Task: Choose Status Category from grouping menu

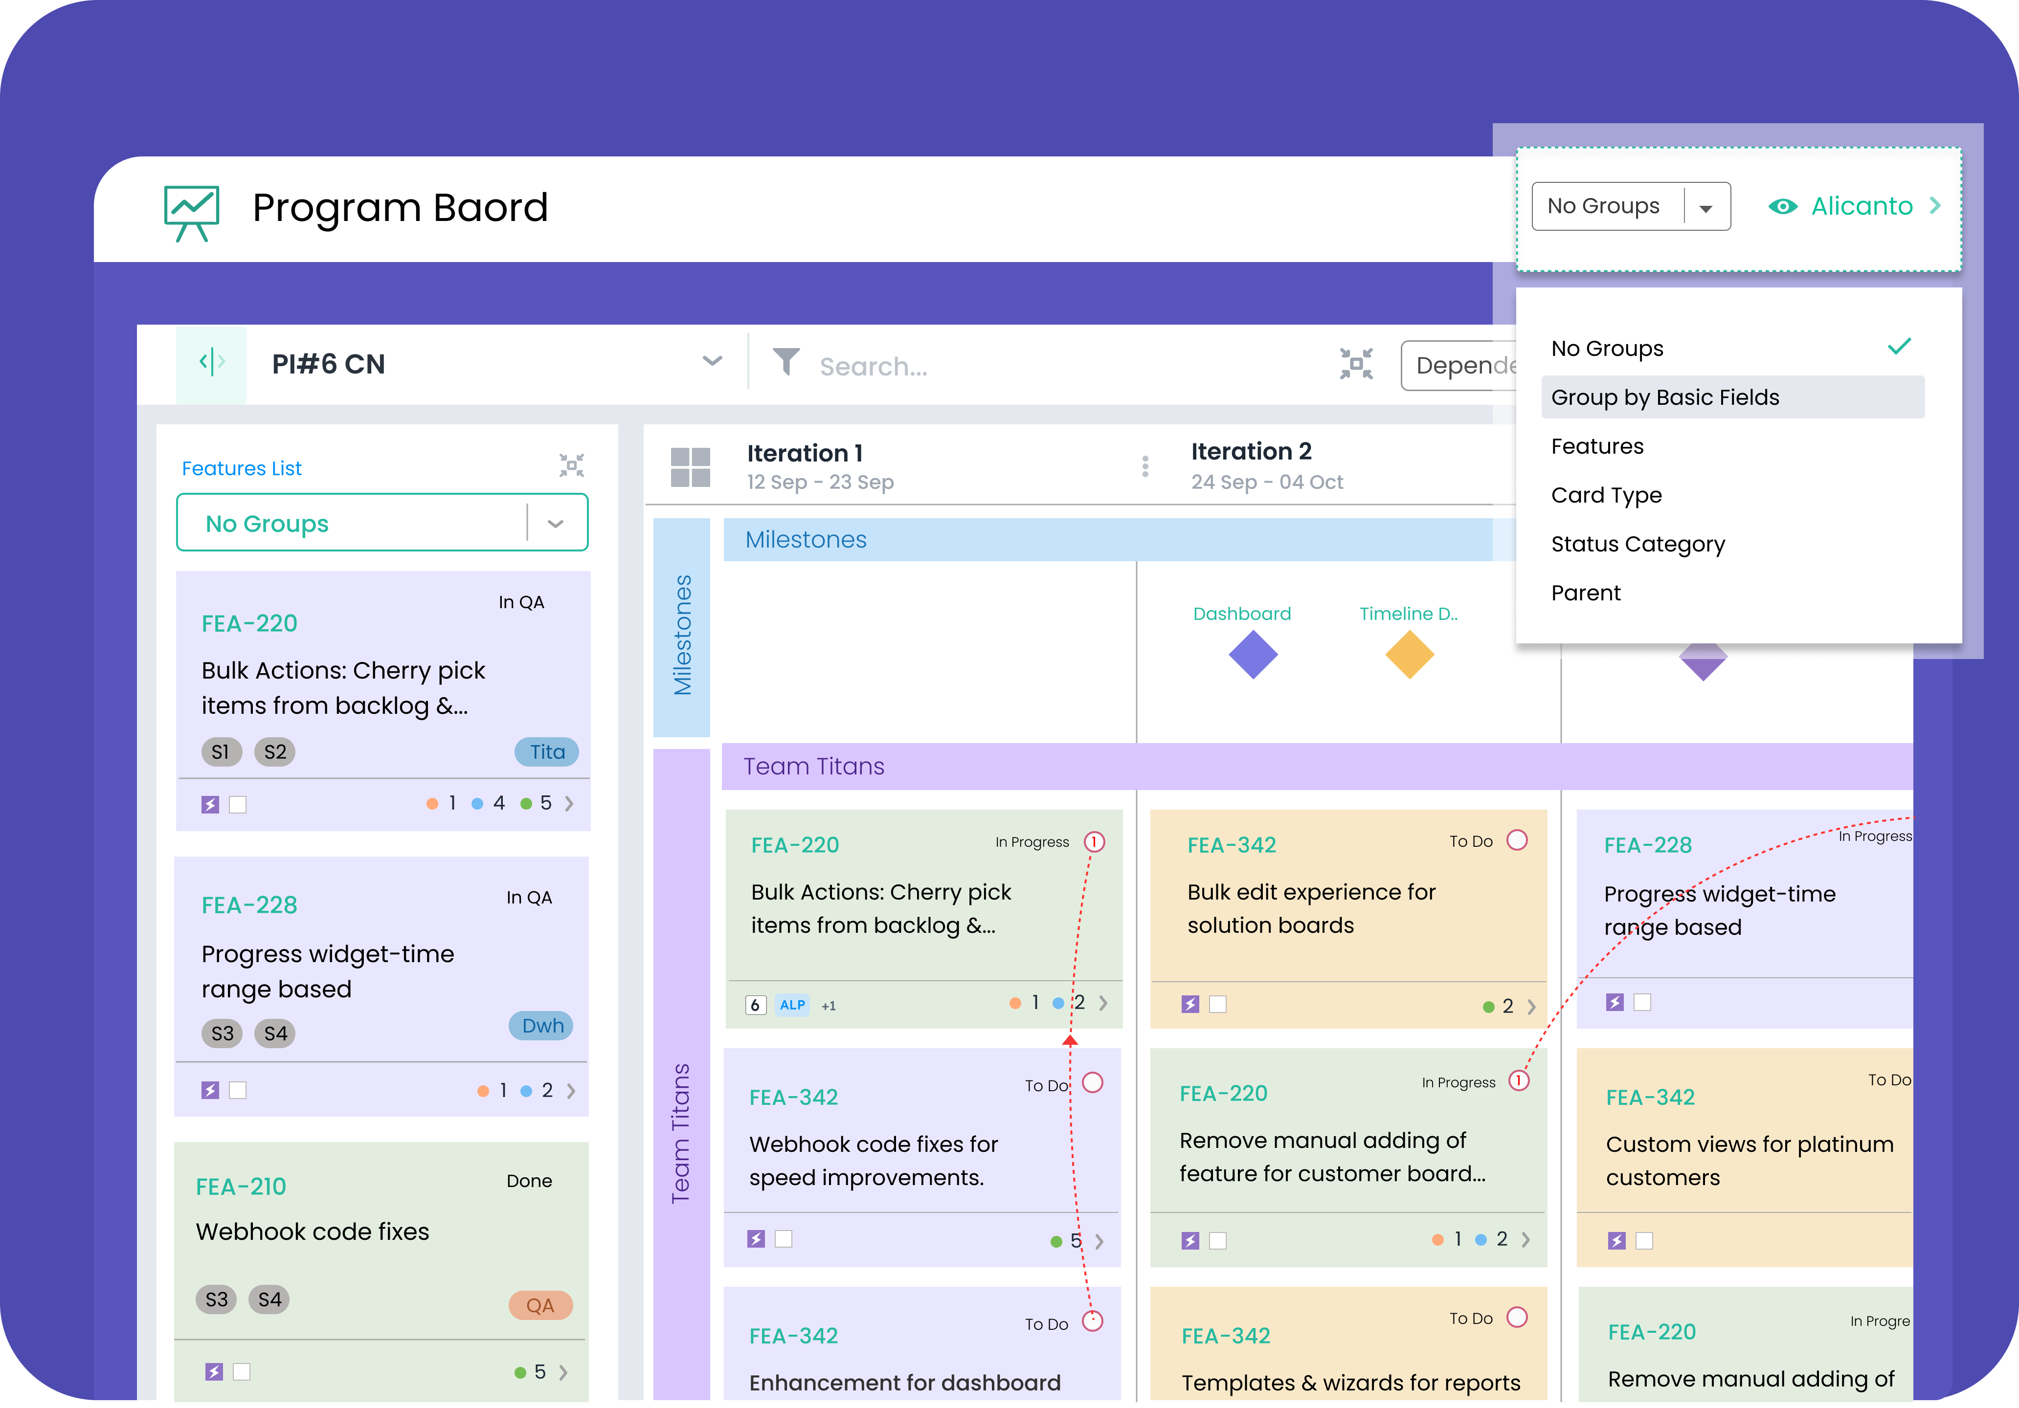Action: pos(1638,544)
